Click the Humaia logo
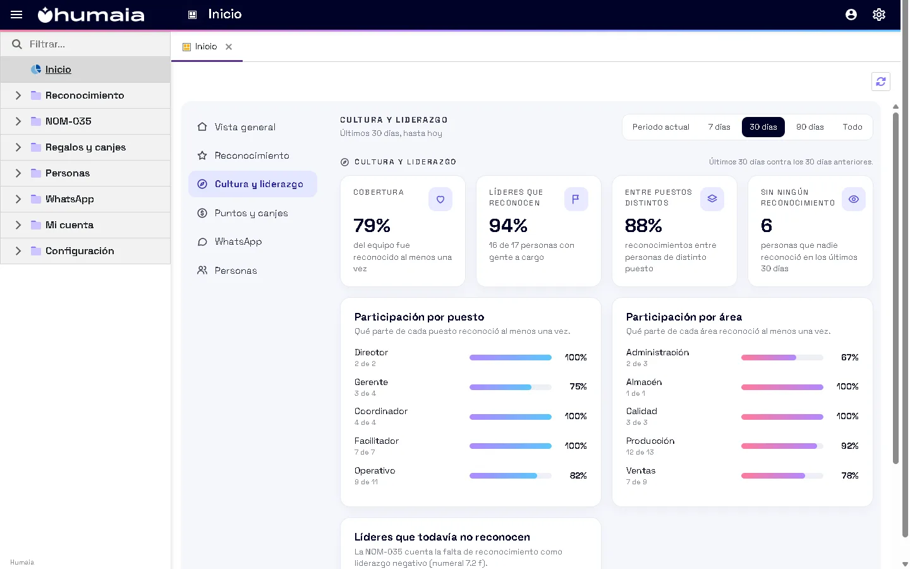Screen dimensions: 910x569 (x=91, y=15)
